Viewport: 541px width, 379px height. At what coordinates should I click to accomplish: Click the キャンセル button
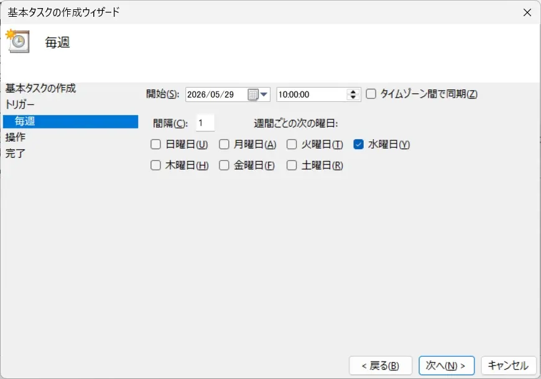508,365
